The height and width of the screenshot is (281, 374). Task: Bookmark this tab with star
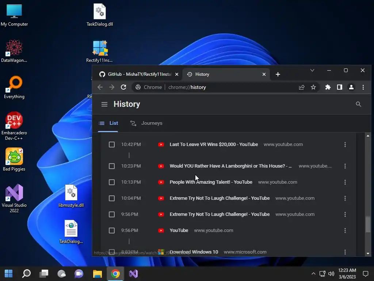(x=313, y=87)
